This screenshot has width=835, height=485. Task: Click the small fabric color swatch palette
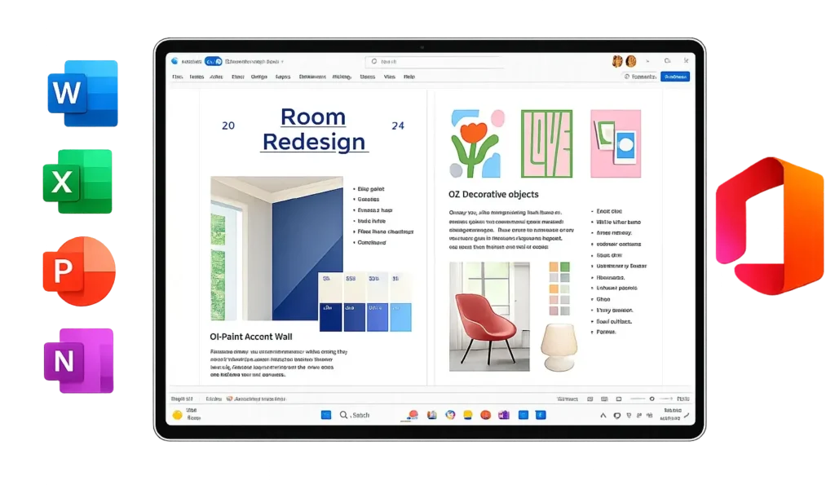(x=559, y=289)
